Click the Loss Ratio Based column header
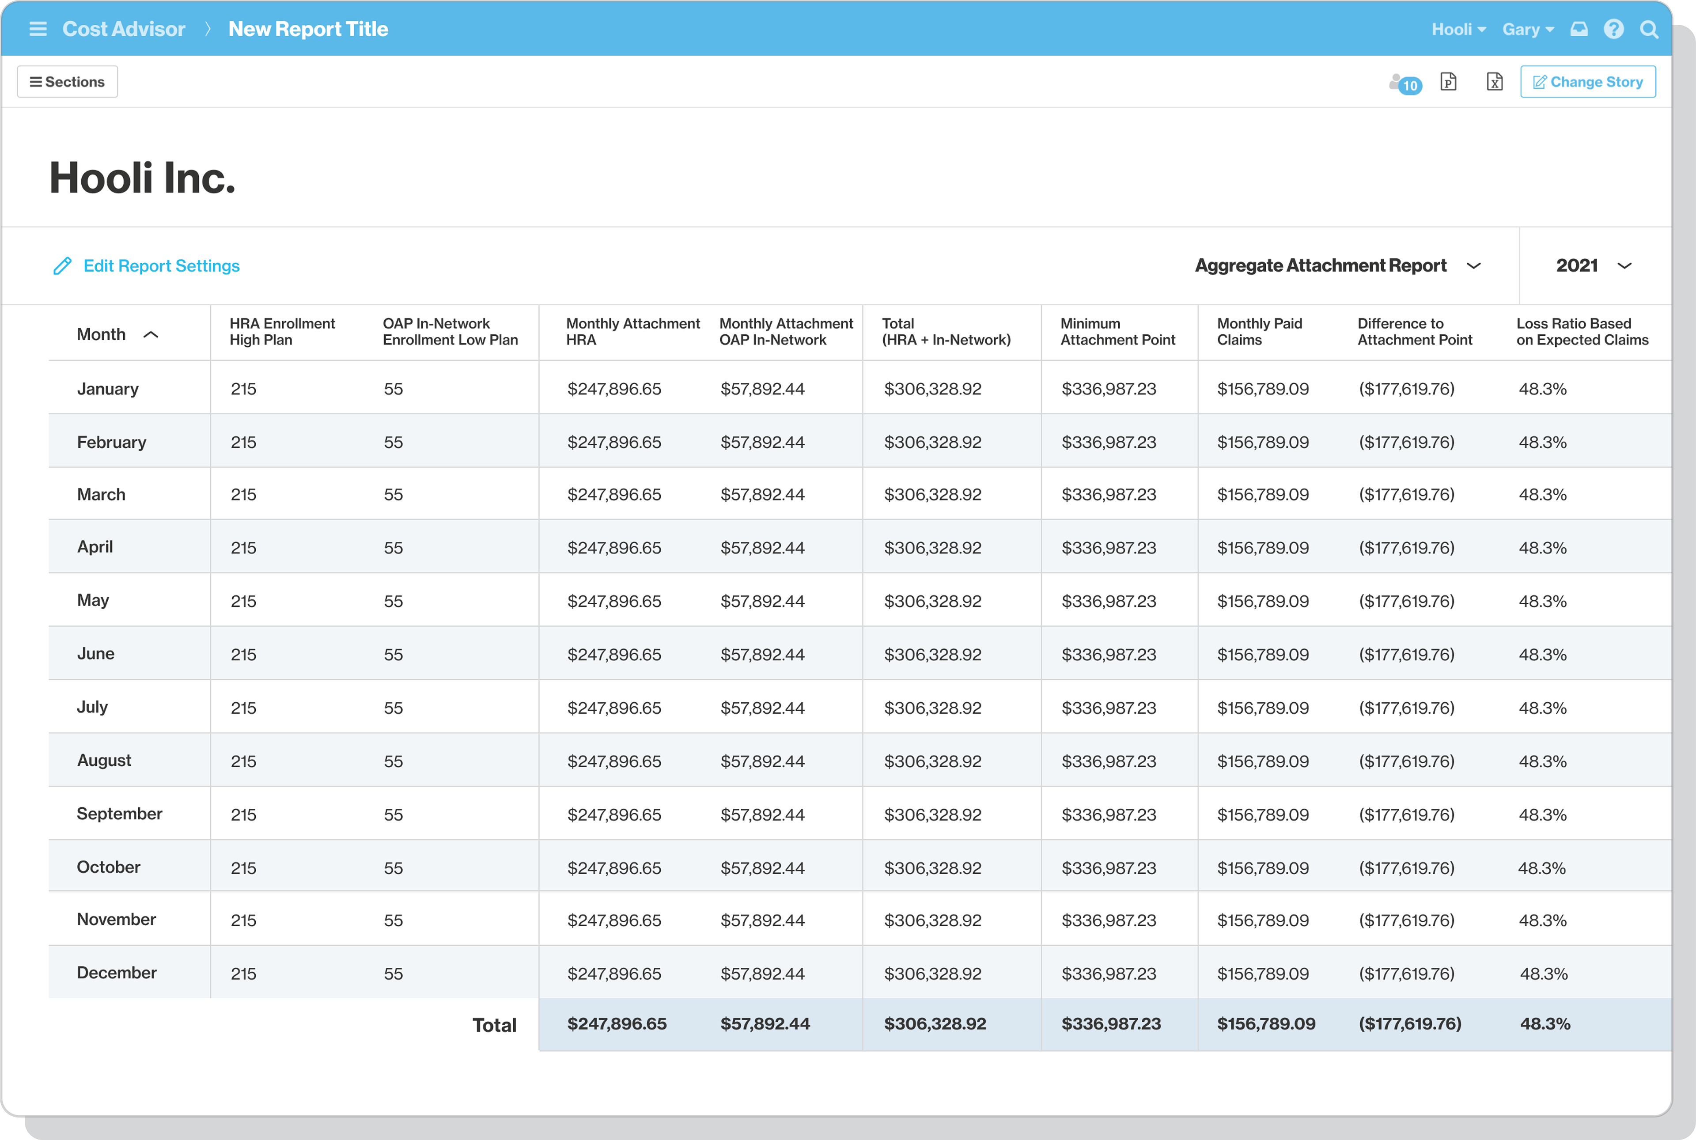 [1582, 332]
